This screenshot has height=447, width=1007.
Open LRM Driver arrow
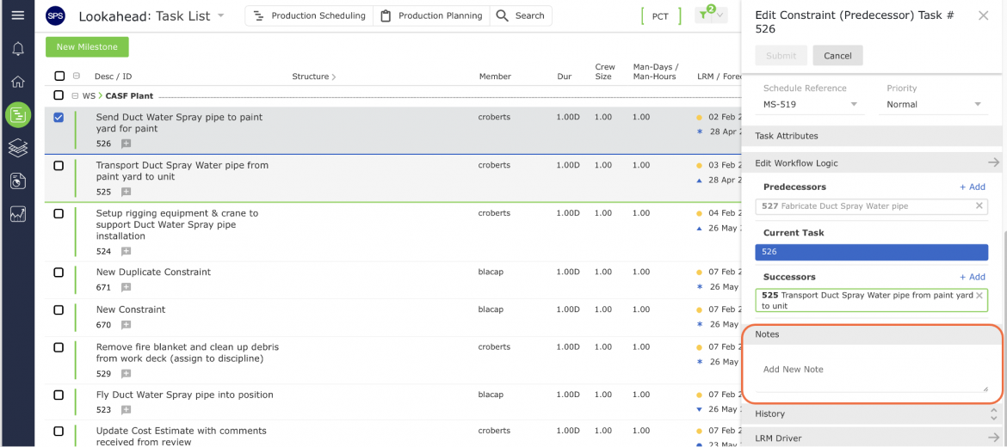pyautogui.click(x=994, y=438)
